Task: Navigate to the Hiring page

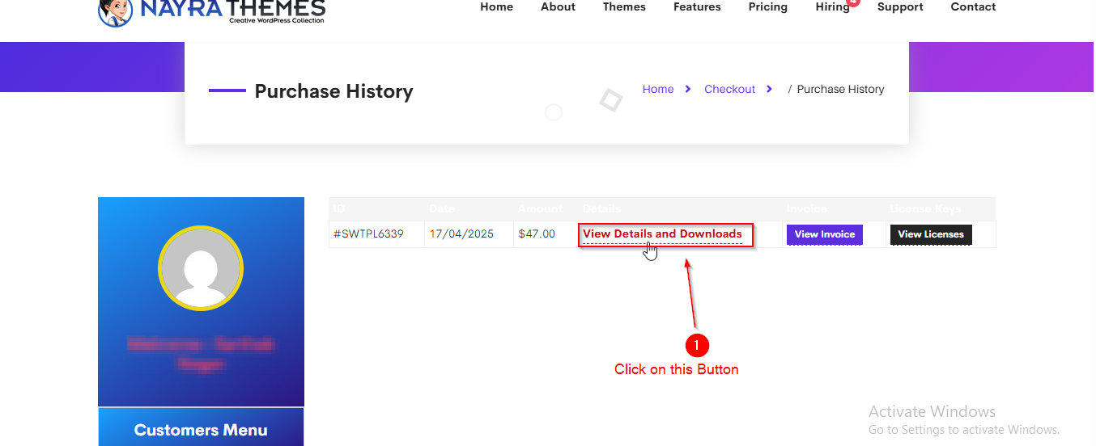Action: (832, 7)
